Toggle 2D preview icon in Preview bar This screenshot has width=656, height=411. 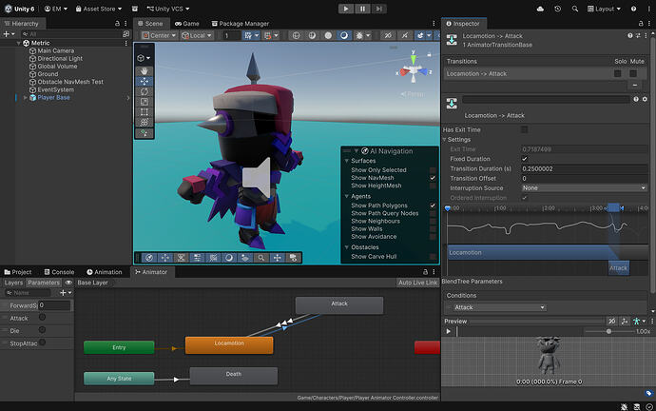(611, 321)
